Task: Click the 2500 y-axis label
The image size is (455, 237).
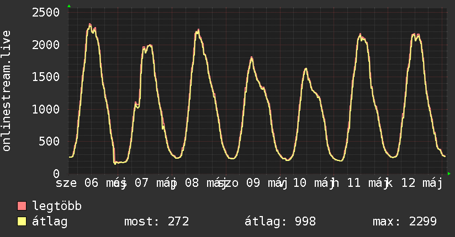Action: (x=46, y=13)
